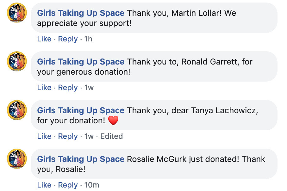
Task: Reply to the Tanya Lachowicz comment
Action: [68, 136]
